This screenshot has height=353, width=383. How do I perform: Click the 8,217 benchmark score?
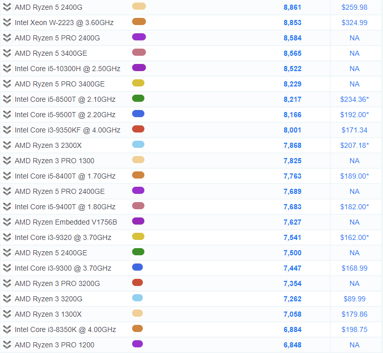[292, 99]
